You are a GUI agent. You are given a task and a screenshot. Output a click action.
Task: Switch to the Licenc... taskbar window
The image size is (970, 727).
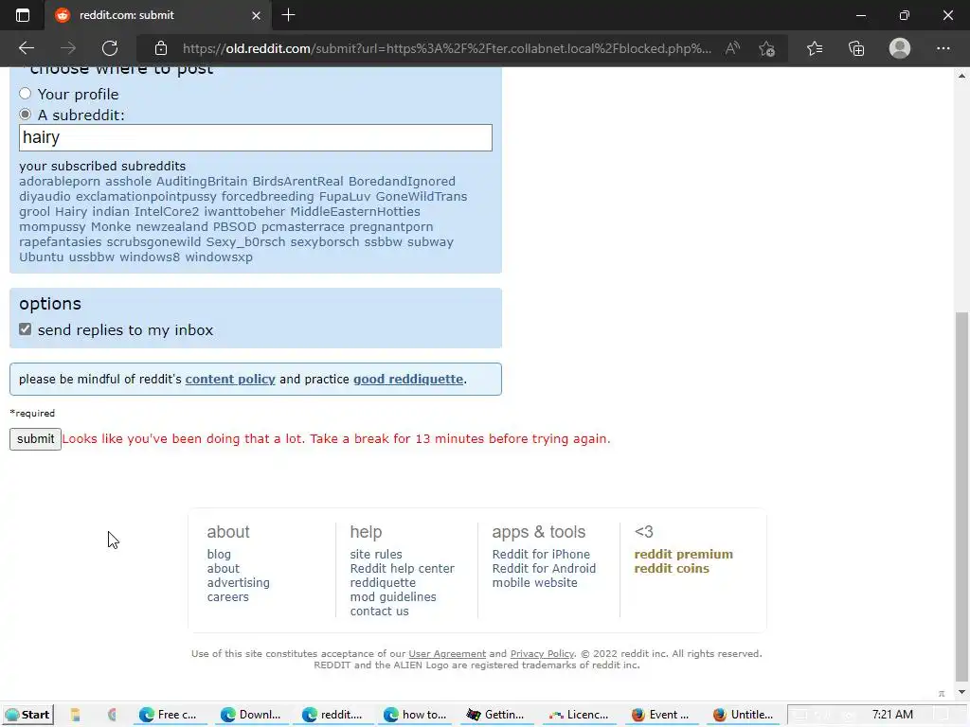579,715
